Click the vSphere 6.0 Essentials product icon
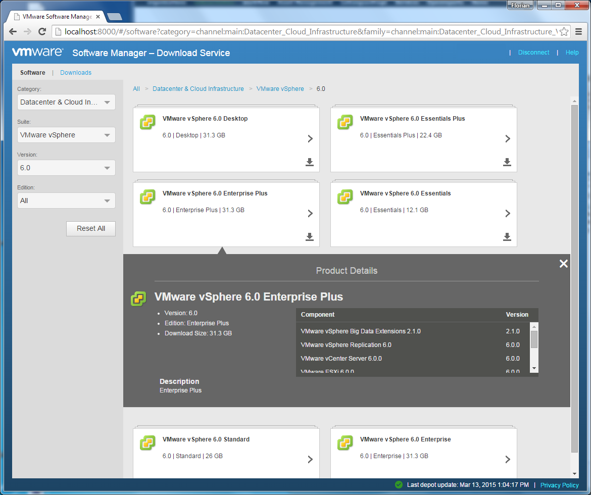Viewport: 591px width, 495px height. pos(345,197)
